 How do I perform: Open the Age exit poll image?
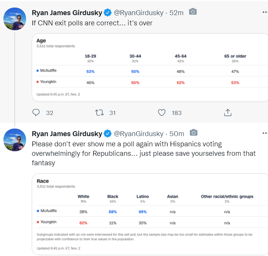click(x=150, y=68)
